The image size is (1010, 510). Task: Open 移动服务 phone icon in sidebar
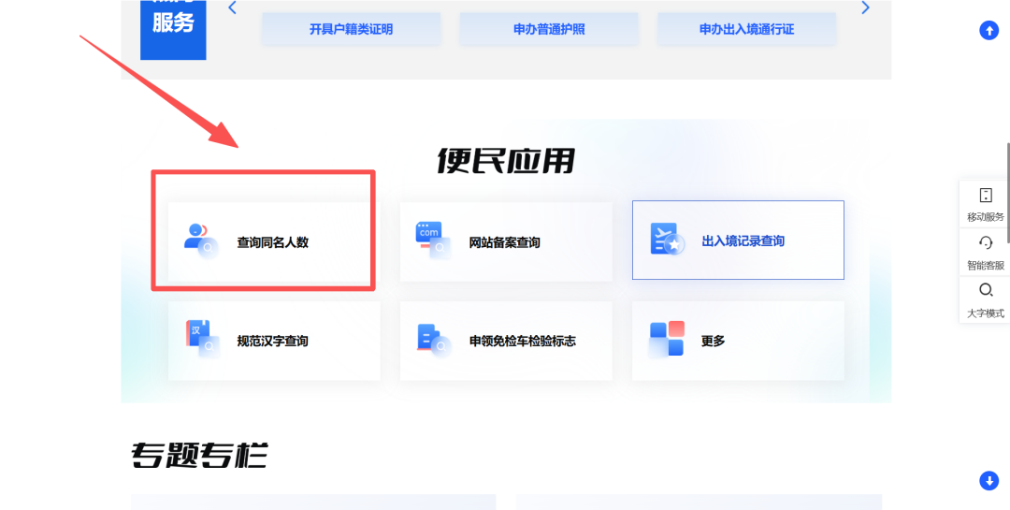tap(986, 195)
